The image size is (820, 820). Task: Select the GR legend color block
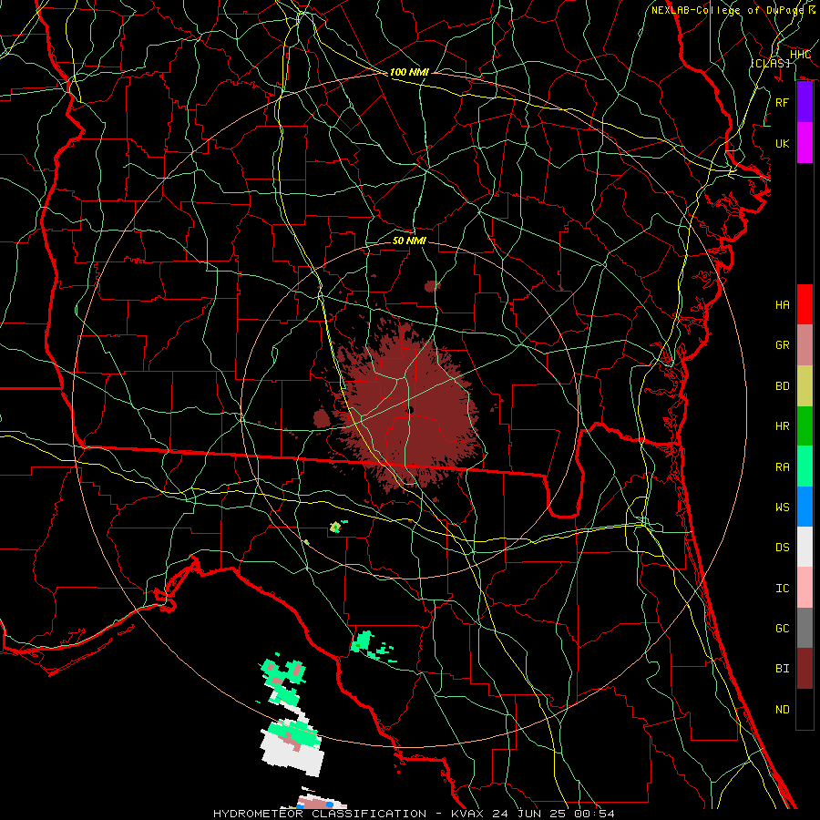pyautogui.click(x=805, y=345)
